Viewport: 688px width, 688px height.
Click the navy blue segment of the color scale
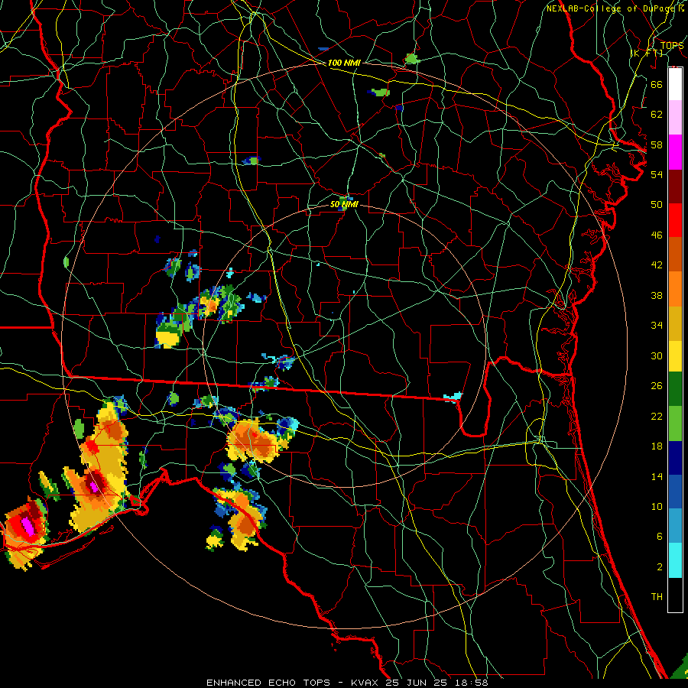pos(675,458)
